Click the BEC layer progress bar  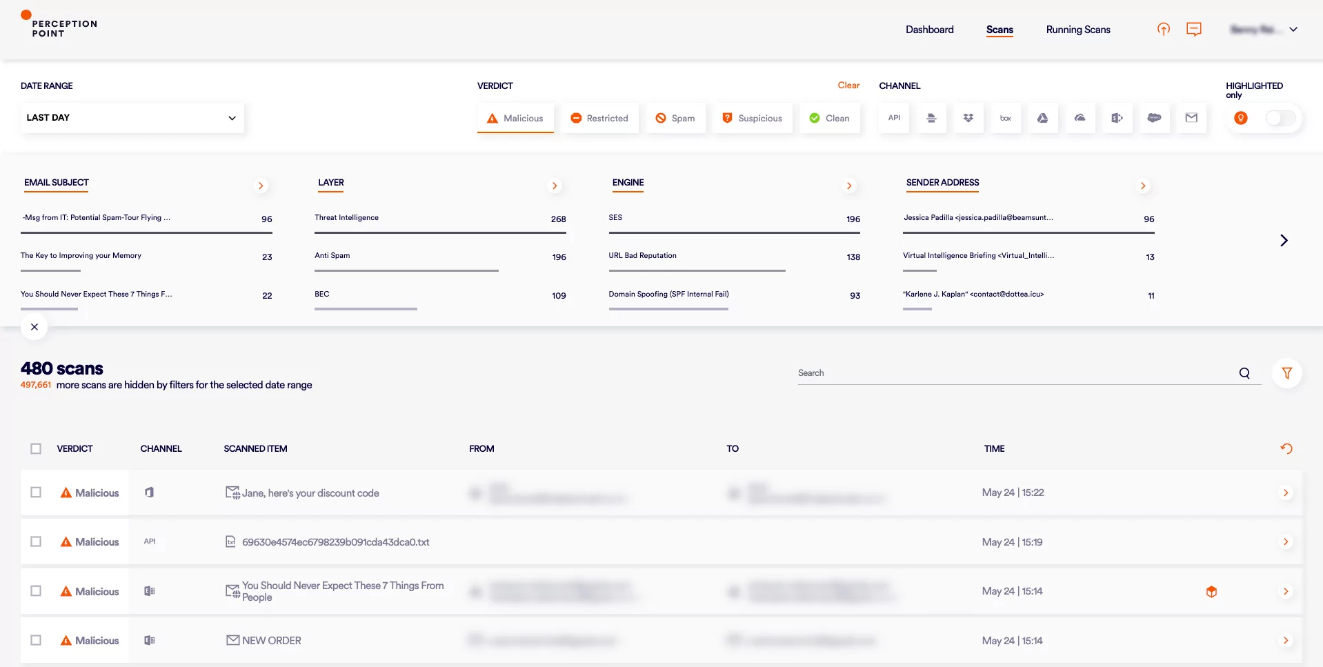366,309
